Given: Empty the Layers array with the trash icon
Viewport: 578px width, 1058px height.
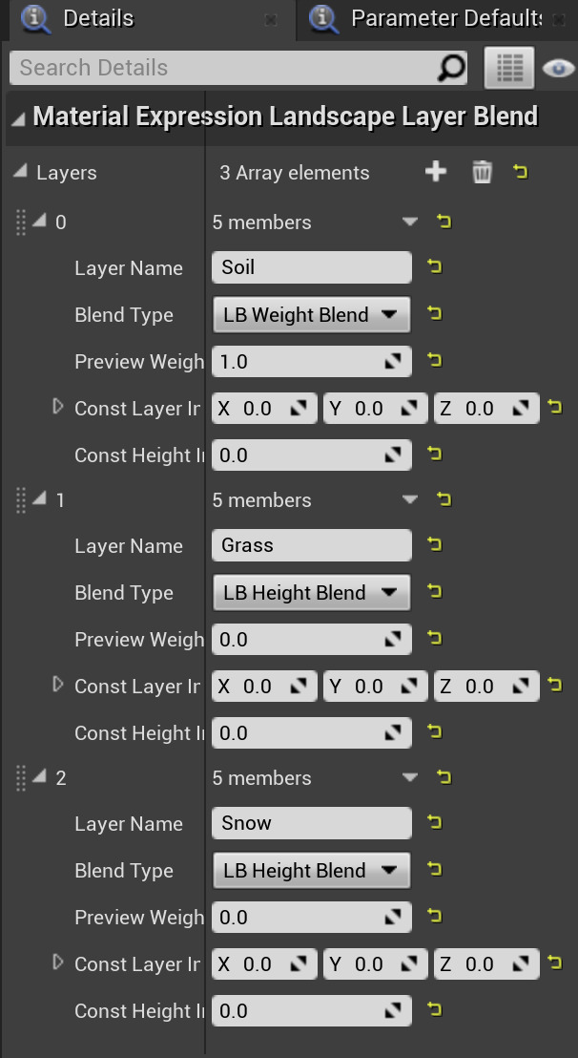Looking at the screenshot, I should click(x=482, y=172).
